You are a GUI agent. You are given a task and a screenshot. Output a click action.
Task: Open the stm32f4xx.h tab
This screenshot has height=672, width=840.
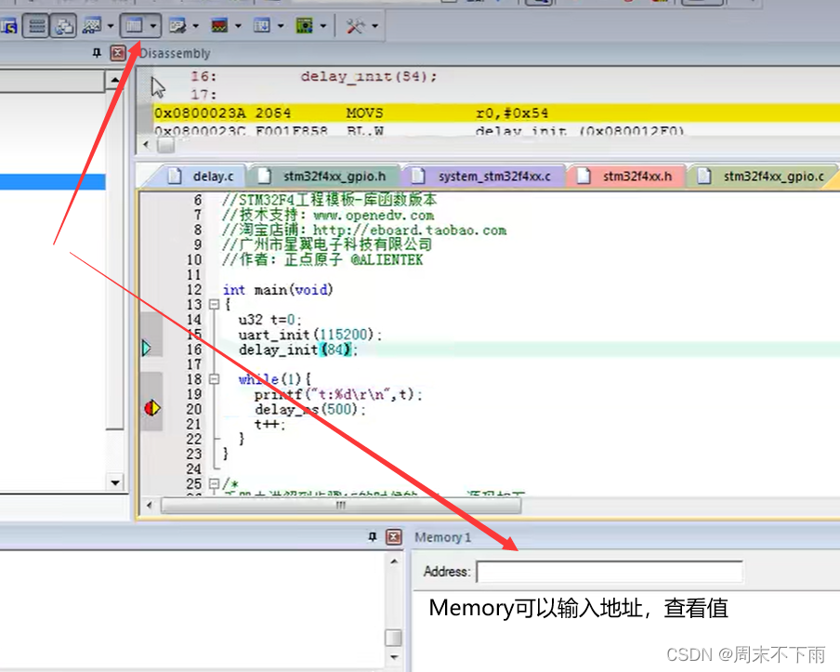(x=627, y=177)
